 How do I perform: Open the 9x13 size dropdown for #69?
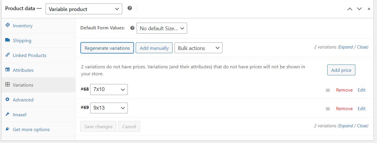[x=109, y=108]
